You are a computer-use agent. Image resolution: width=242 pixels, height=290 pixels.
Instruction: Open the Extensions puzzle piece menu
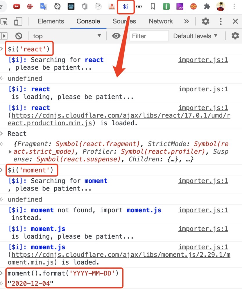pyautogui.click(x=207, y=6)
